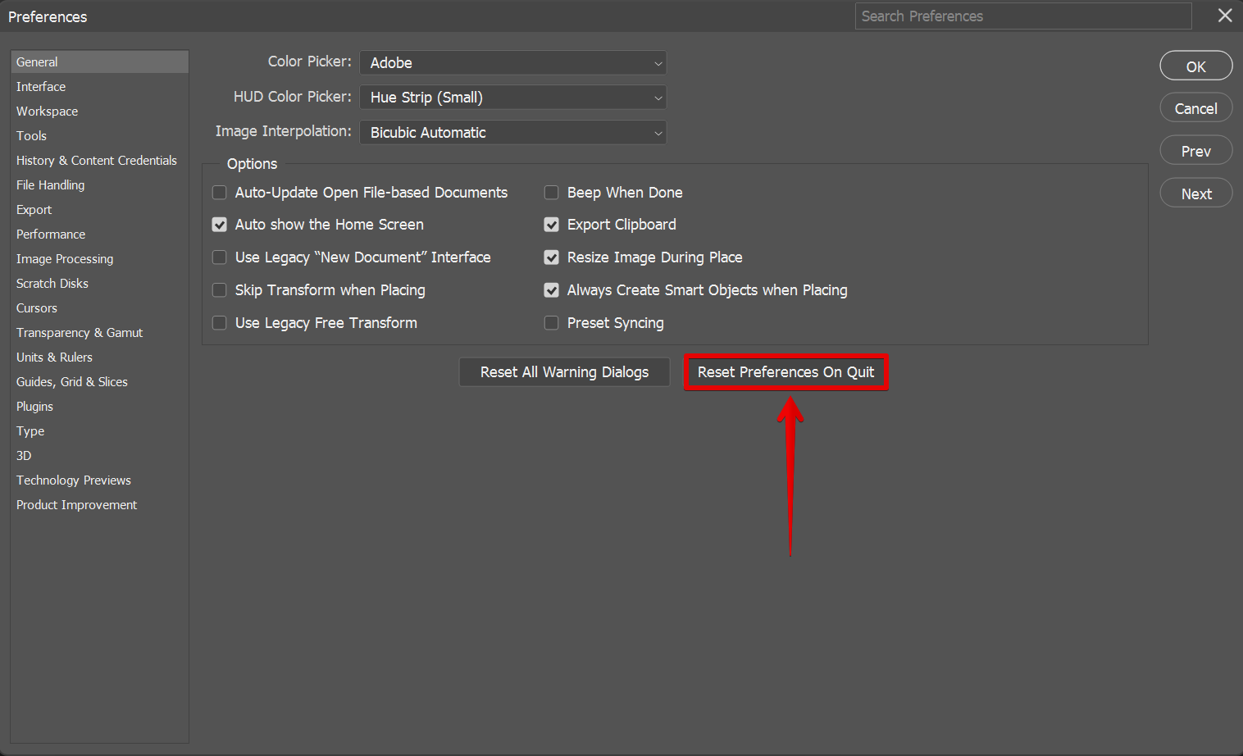Open the Color Picker dropdown
Image resolution: width=1243 pixels, height=756 pixels.
click(512, 63)
